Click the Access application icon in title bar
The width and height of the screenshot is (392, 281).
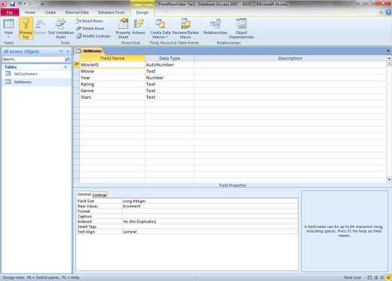4,4
